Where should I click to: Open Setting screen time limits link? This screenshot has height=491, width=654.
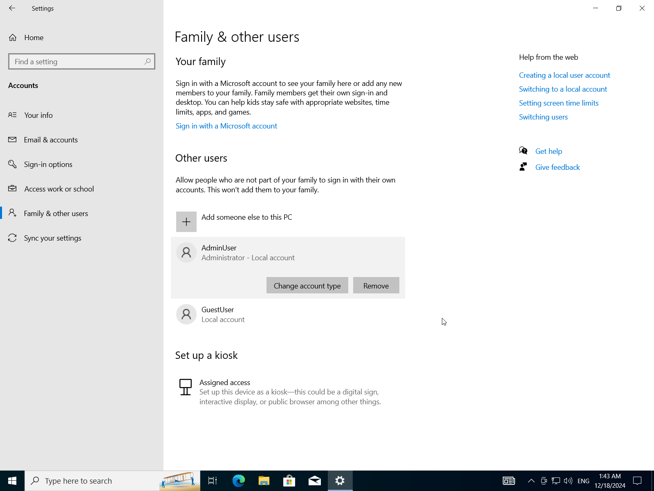[559, 103]
